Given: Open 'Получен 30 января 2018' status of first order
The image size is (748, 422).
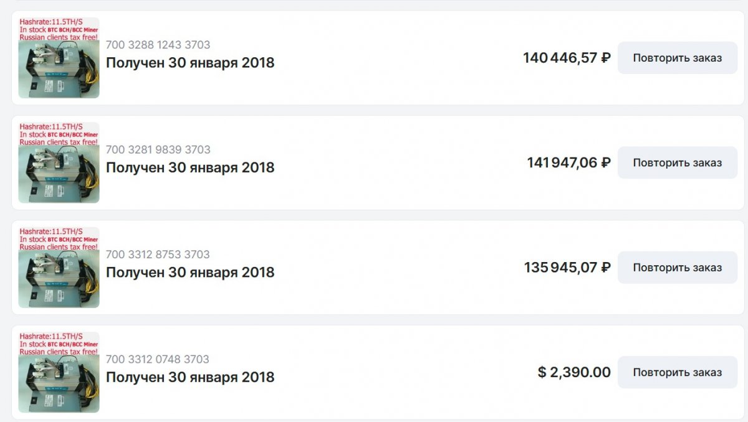Looking at the screenshot, I should point(190,63).
